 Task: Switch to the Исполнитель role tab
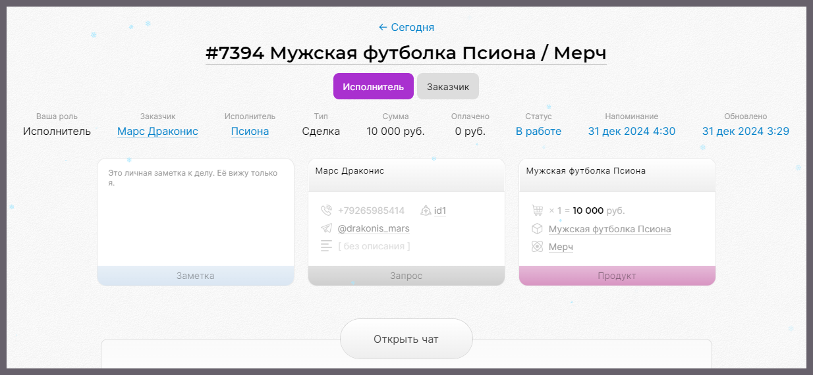(x=373, y=86)
